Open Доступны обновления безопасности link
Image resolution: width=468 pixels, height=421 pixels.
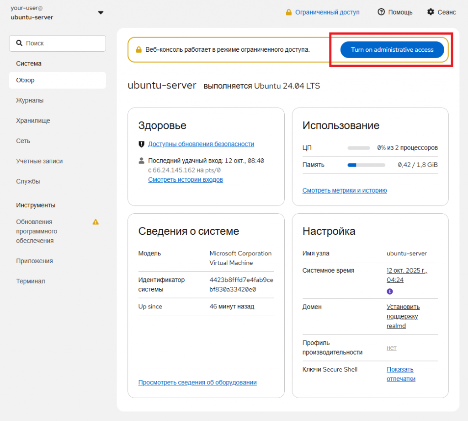tap(201, 144)
